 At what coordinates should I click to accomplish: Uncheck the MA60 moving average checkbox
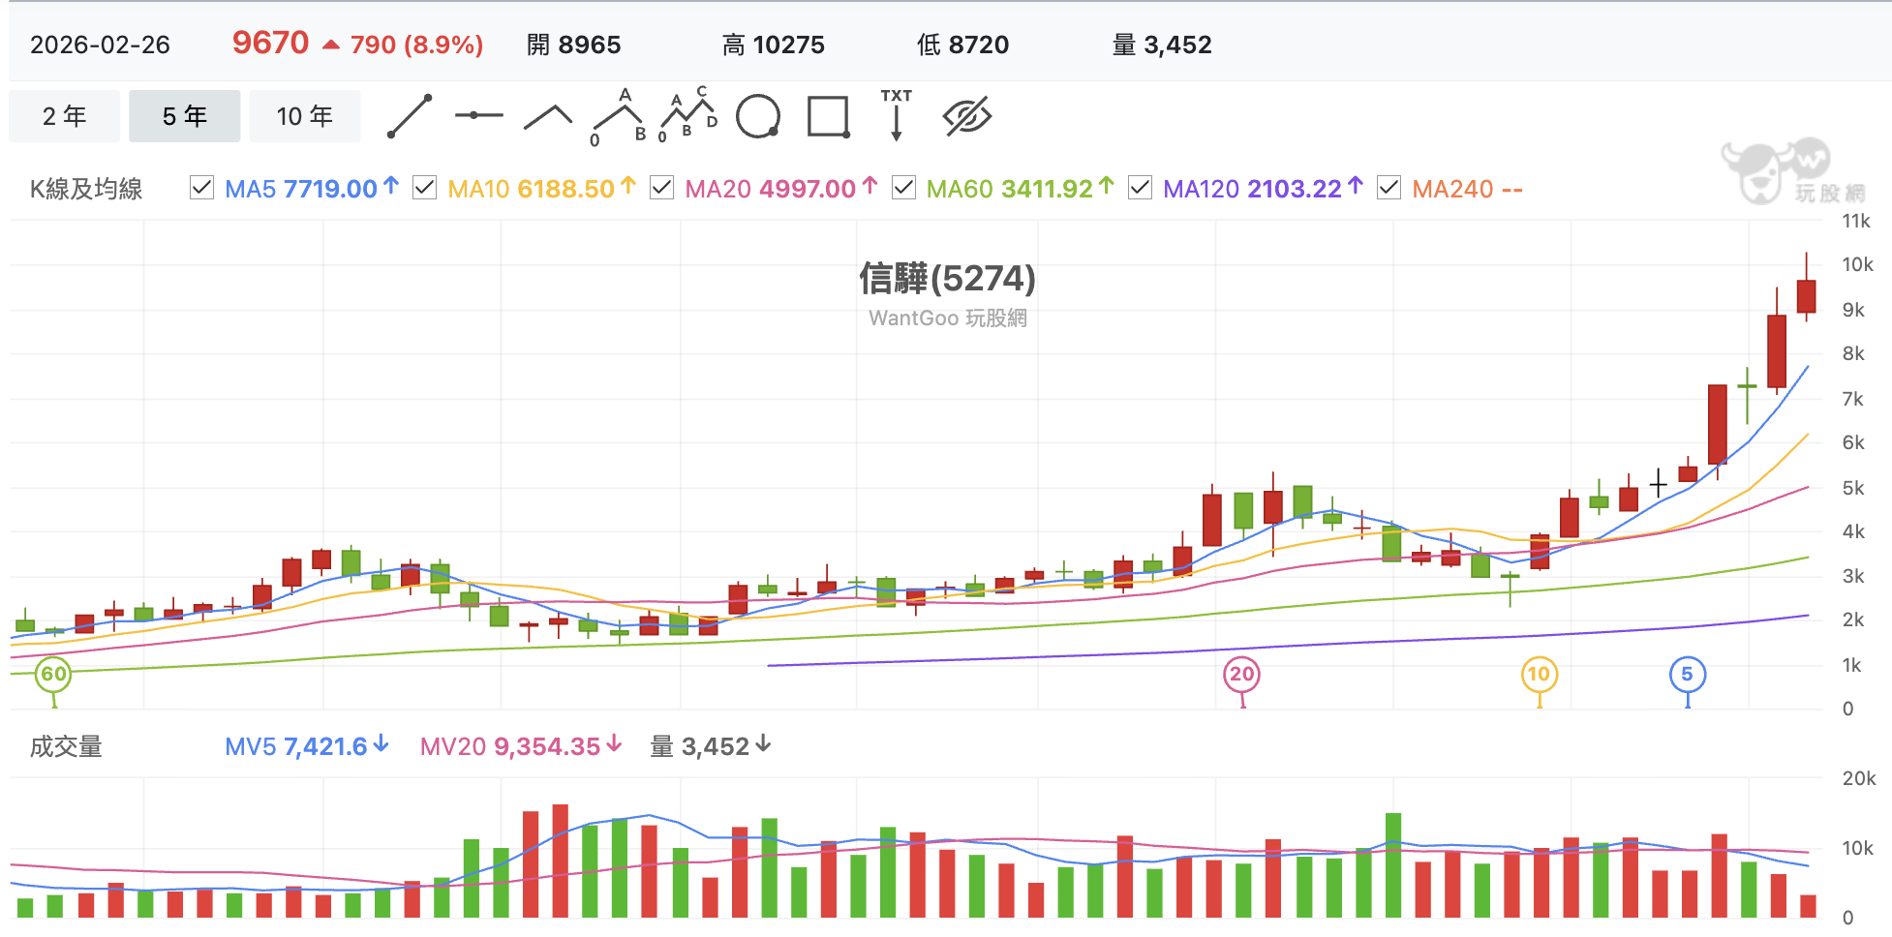(x=903, y=188)
